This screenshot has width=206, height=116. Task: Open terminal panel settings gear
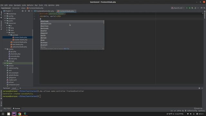pyautogui.click(x=199, y=88)
